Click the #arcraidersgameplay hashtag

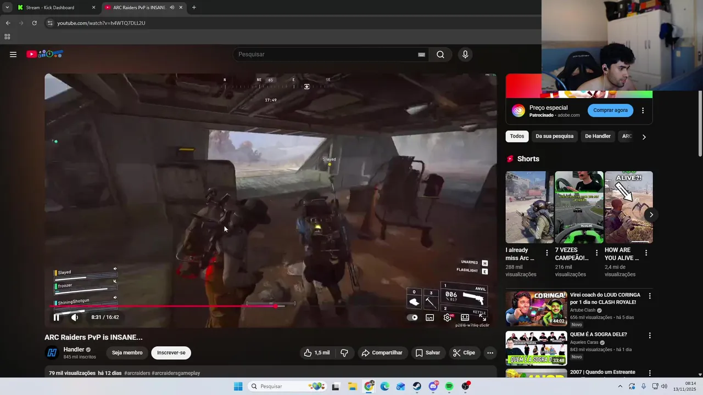(x=176, y=373)
